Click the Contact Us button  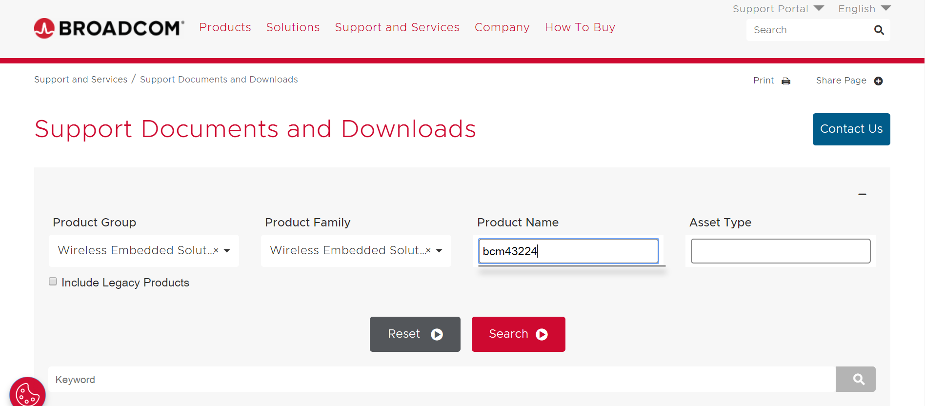click(x=851, y=129)
